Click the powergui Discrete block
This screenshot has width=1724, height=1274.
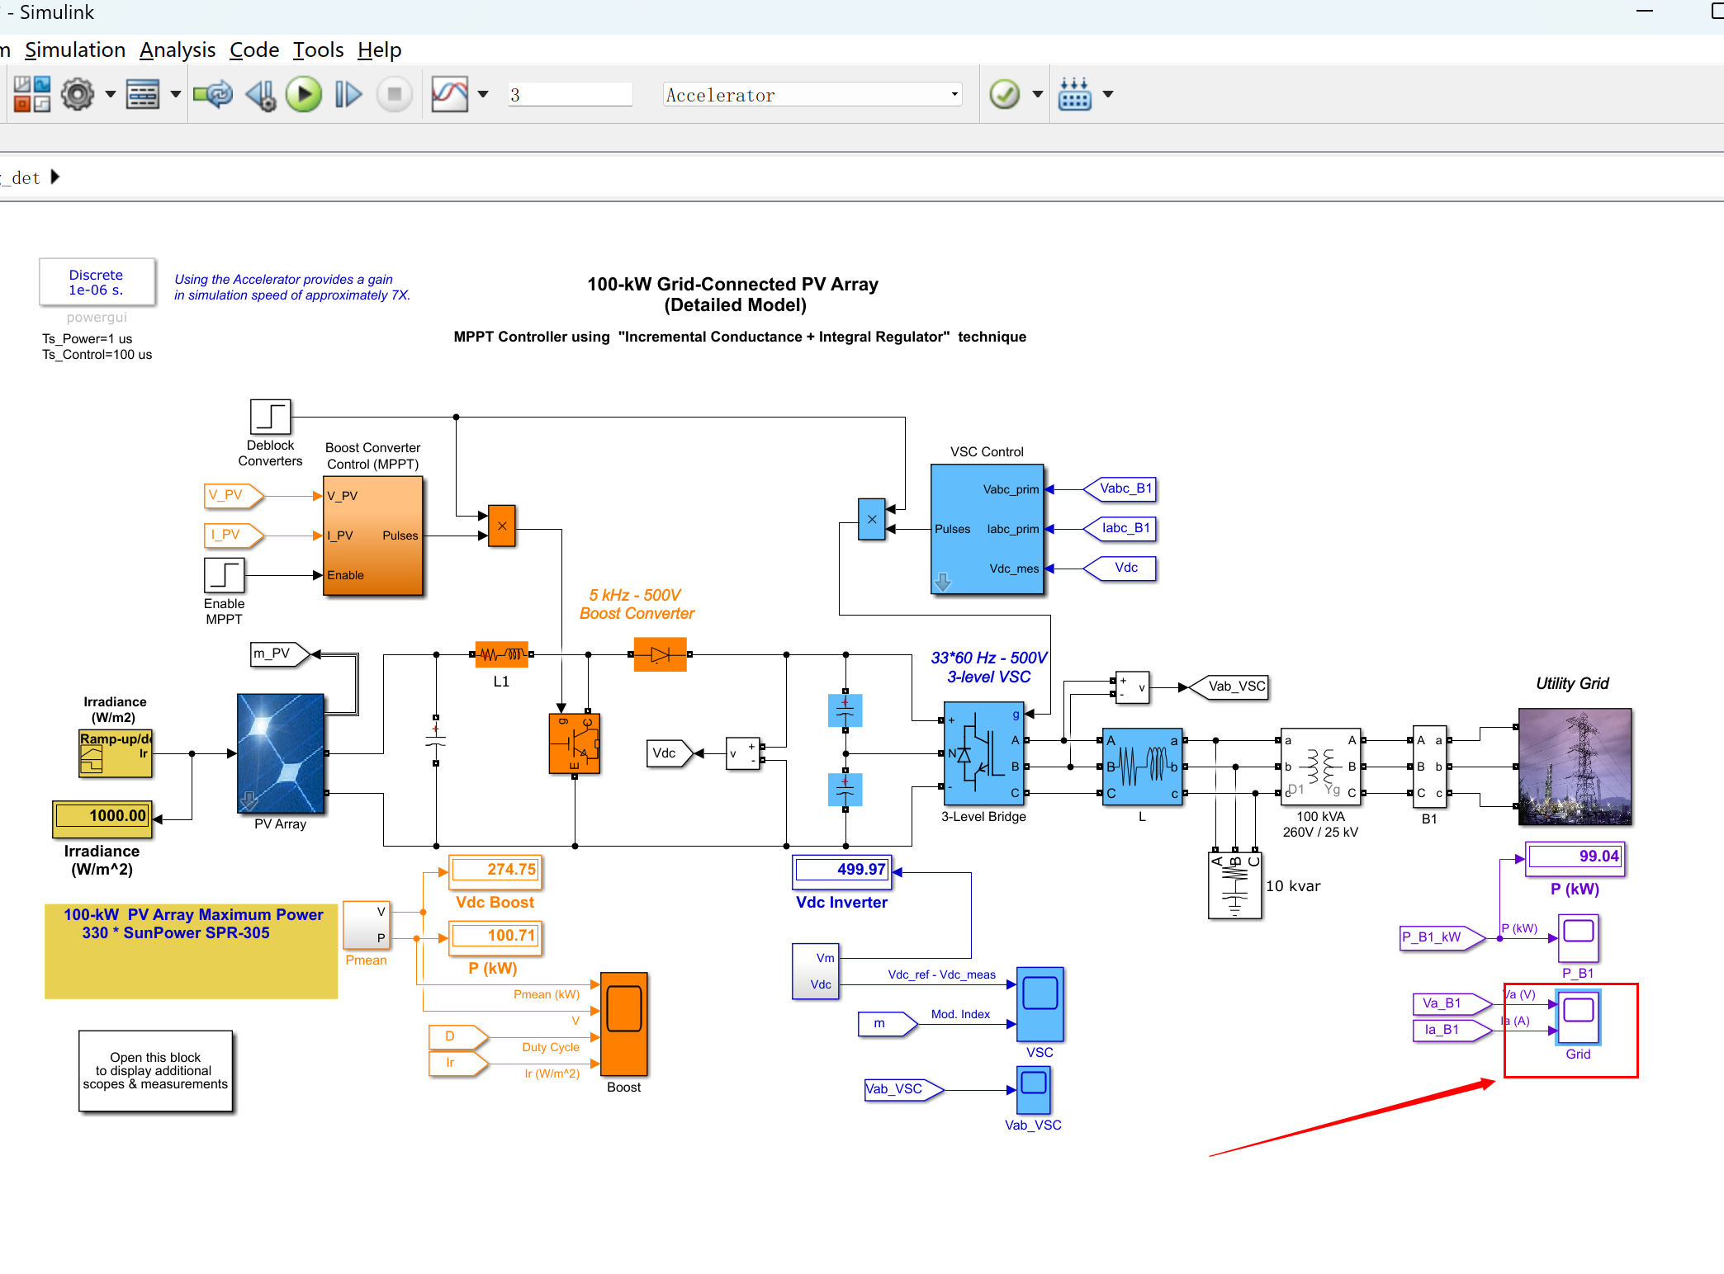click(x=97, y=282)
